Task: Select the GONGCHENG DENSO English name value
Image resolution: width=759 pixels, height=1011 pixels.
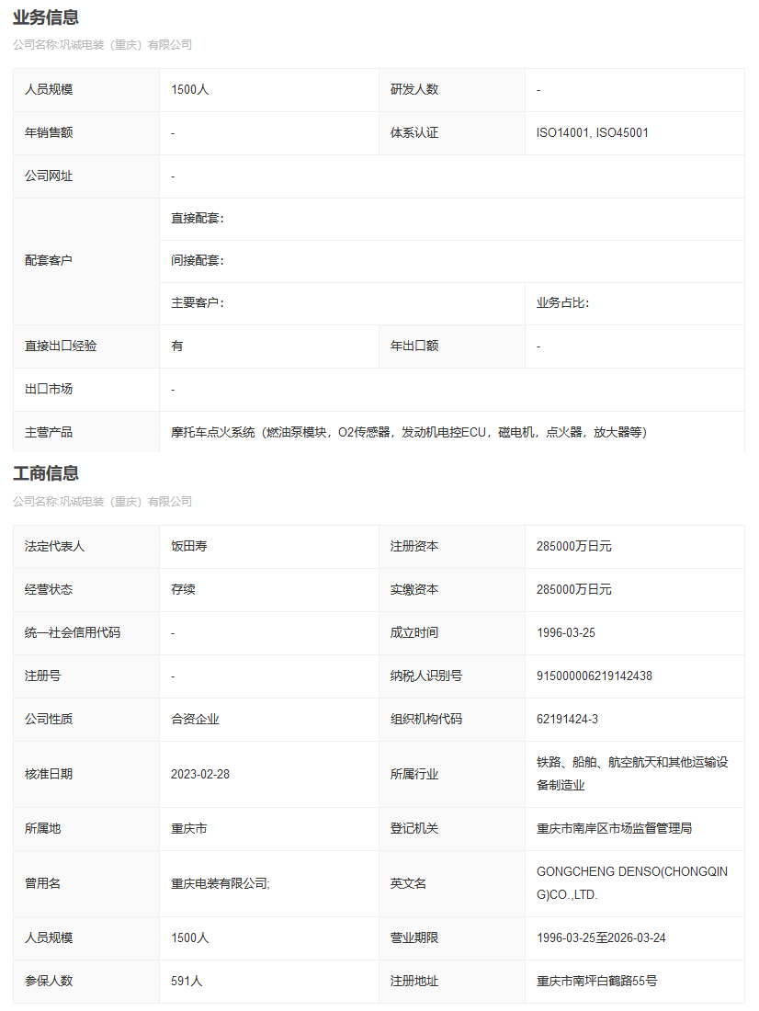Action: click(632, 883)
